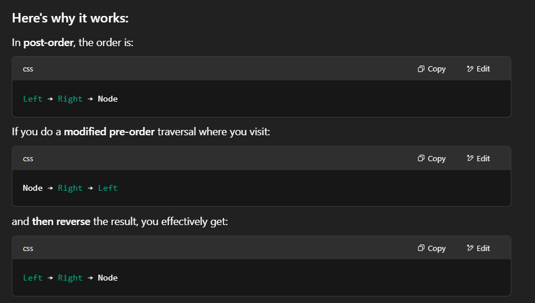Click the edit pencil icon in the last code block
Viewport: 535px width, 303px height.
(x=470, y=249)
